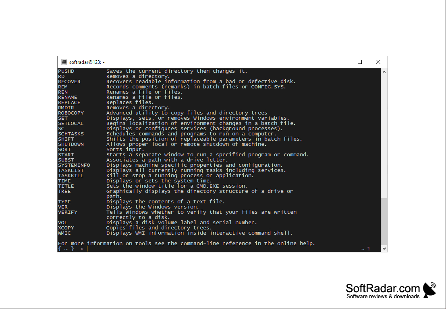Click the scrollbar up arrow
The width and height of the screenshot is (446, 309).
point(384,72)
